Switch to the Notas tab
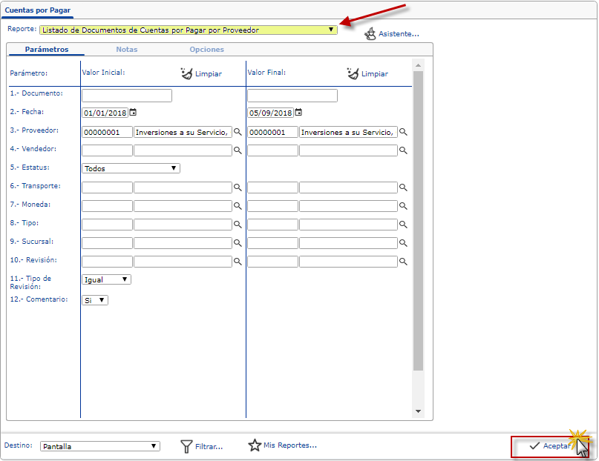The height and width of the screenshot is (461, 599). tap(126, 50)
